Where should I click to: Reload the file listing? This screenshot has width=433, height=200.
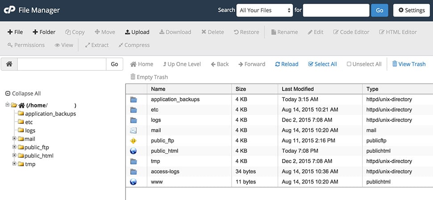[287, 64]
